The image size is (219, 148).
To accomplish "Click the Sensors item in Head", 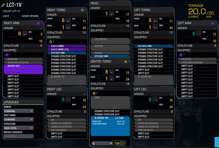I will (110, 48).
